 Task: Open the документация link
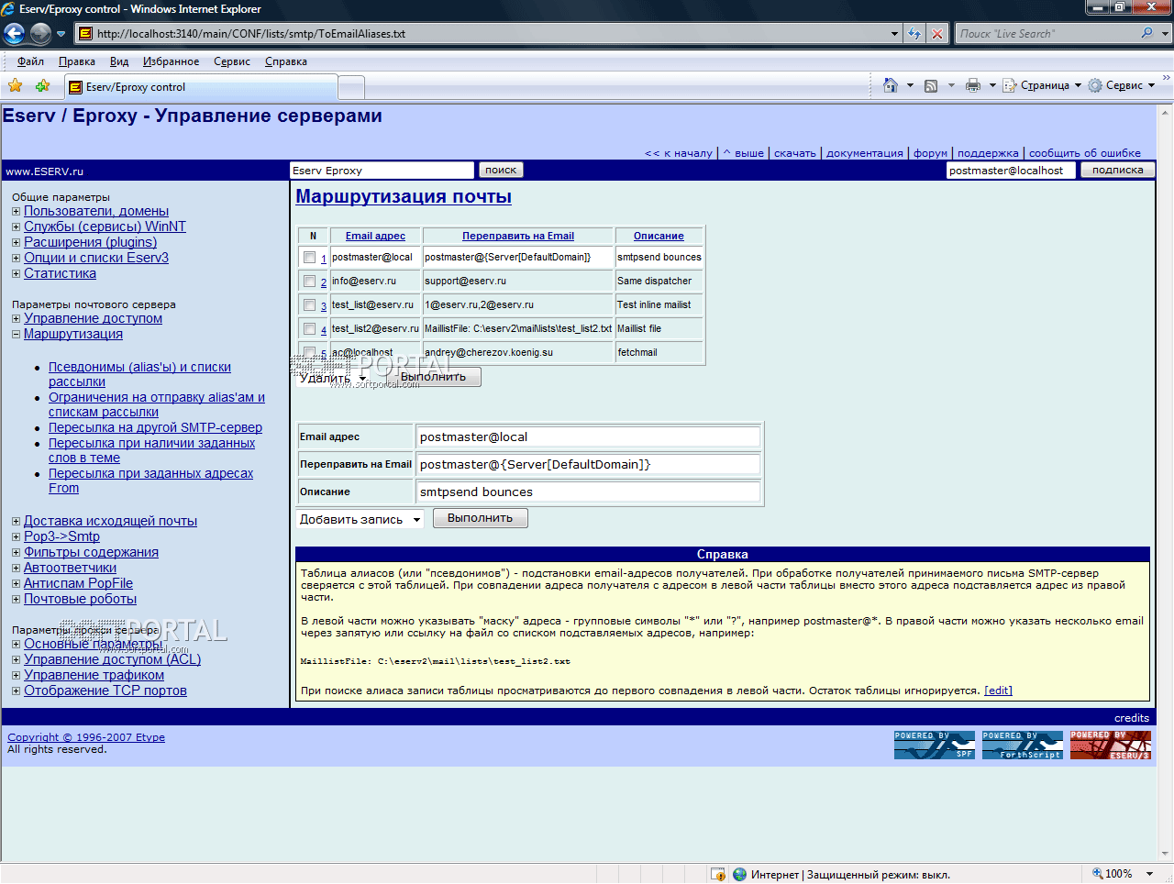click(x=865, y=153)
